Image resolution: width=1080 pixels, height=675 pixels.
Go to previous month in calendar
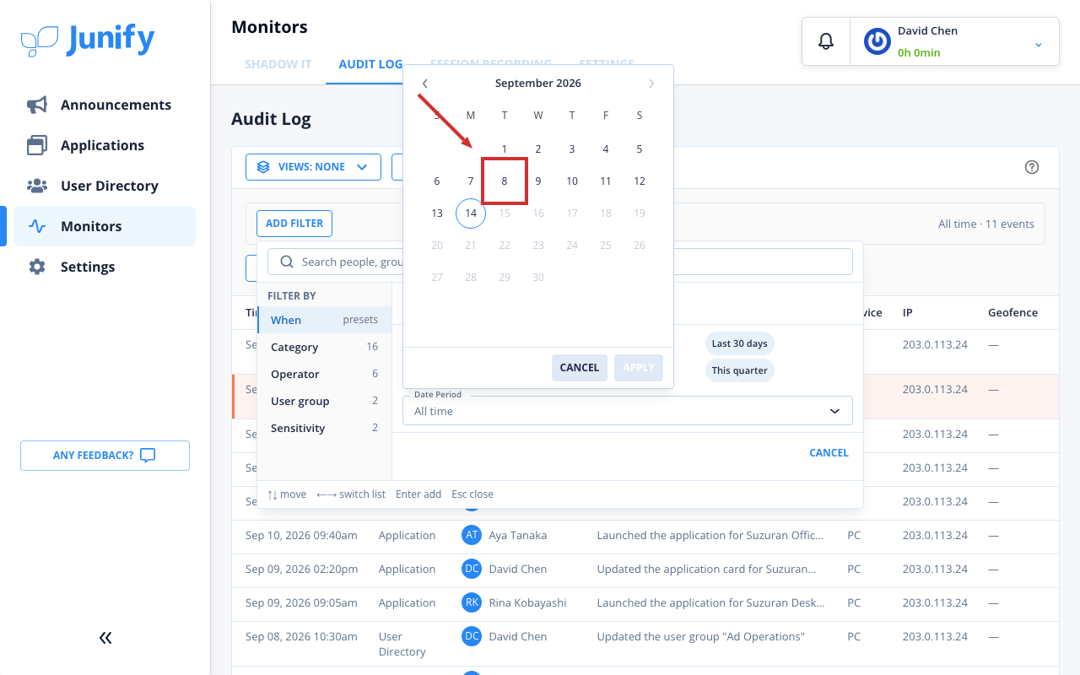pos(425,84)
